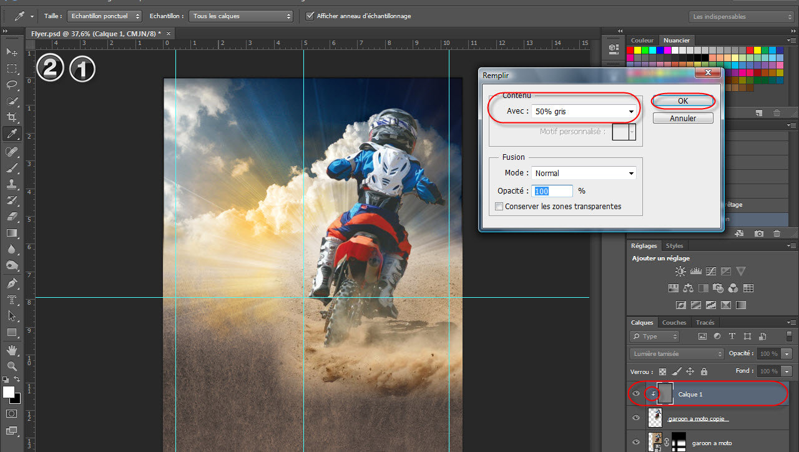Choose the Horizontal Type tool
Viewport: 799px width, 452px height.
coord(11,300)
